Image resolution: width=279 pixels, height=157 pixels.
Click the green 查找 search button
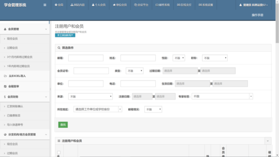63,125
